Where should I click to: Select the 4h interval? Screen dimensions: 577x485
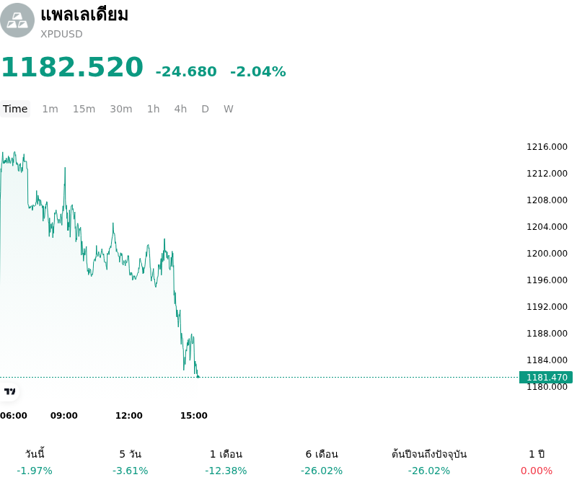181,109
